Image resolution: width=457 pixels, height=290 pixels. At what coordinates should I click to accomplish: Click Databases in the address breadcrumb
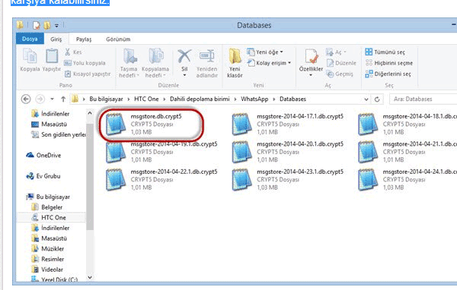[292, 99]
